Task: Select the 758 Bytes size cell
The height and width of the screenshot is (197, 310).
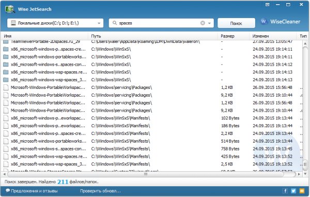Action: [230, 149]
